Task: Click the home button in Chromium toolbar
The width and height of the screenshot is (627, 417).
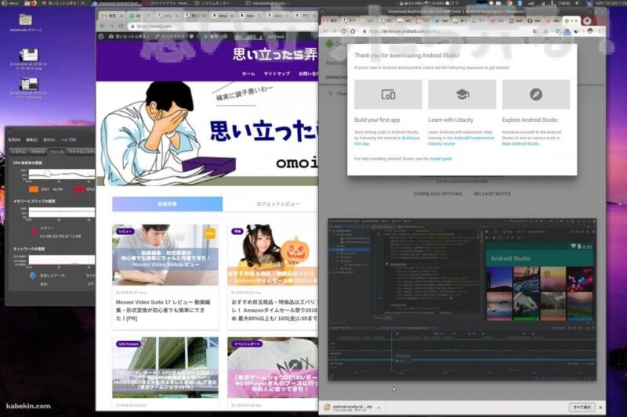Action: (x=353, y=31)
